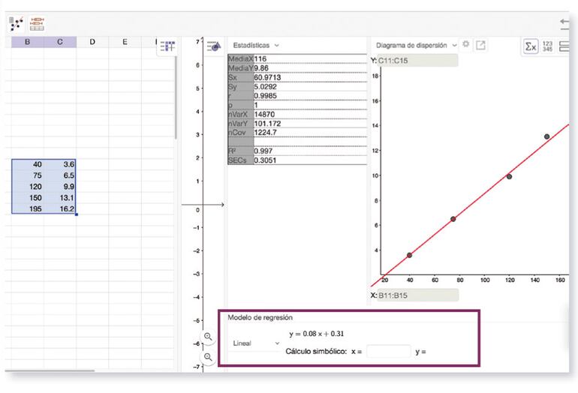Select the cell containing 16.2
578x393 pixels.
[x=60, y=208]
